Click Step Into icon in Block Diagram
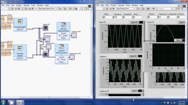This screenshot has width=188, height=105. tap(29, 8)
